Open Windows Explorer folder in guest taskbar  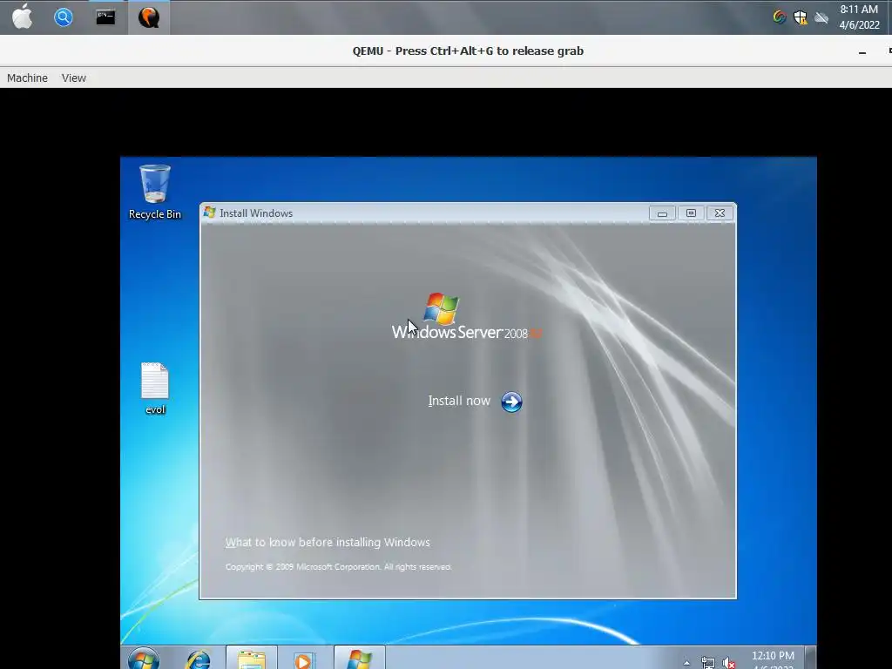252,659
